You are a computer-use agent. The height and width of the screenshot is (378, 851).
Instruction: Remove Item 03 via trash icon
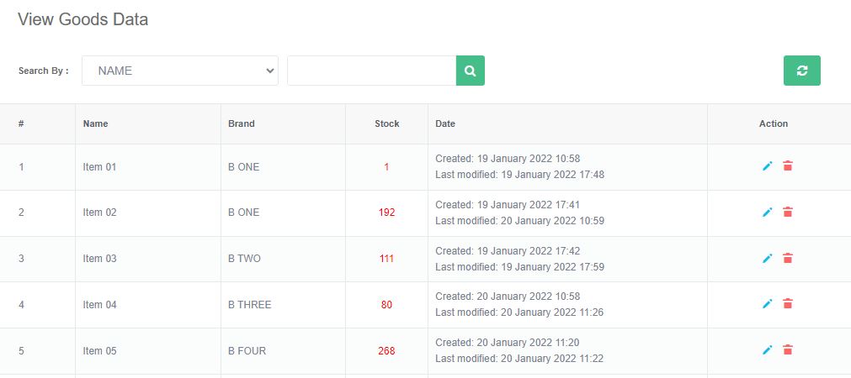click(x=788, y=259)
